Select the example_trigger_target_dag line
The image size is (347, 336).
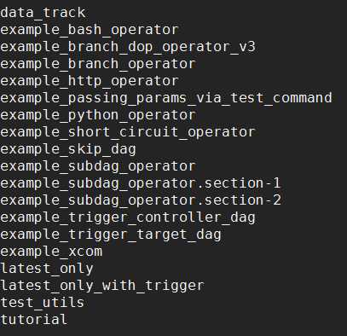click(111, 235)
